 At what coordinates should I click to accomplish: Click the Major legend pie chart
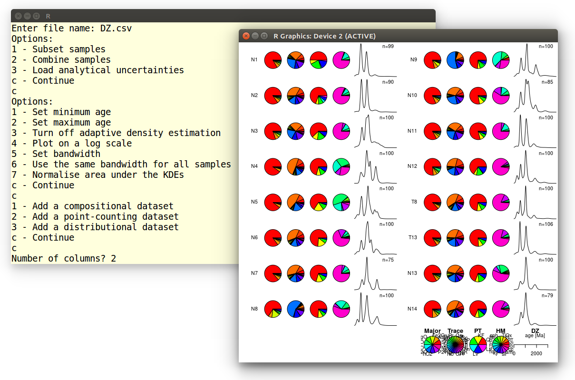click(432, 345)
